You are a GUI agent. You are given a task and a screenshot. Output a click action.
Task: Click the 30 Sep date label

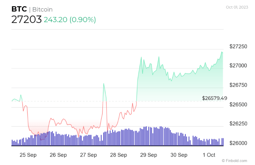coord(179,155)
